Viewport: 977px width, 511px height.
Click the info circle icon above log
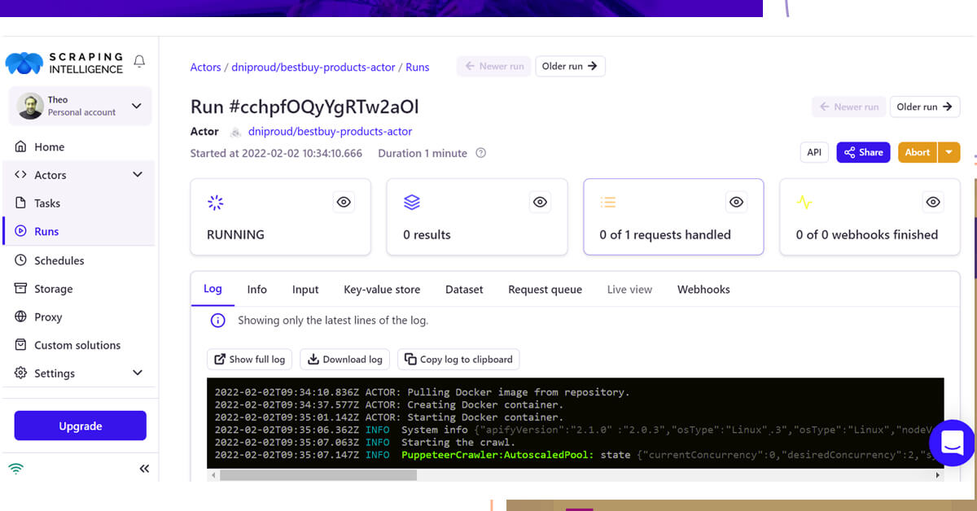[217, 321]
